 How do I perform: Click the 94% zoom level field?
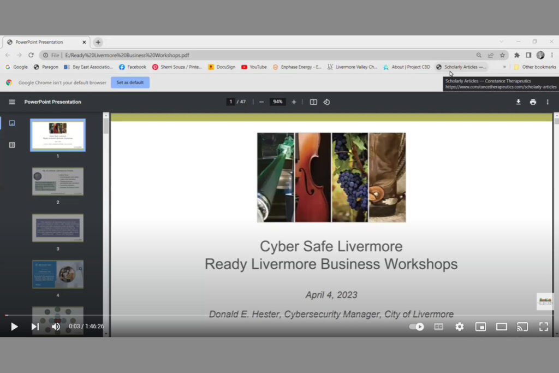(x=278, y=102)
